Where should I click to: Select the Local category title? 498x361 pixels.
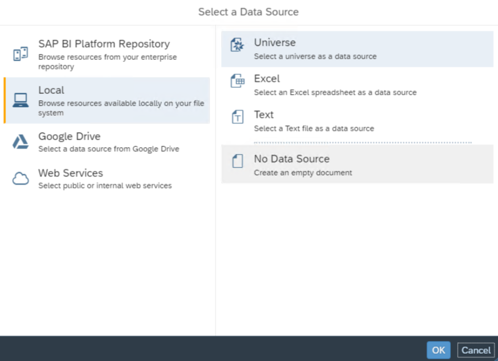pyautogui.click(x=51, y=90)
